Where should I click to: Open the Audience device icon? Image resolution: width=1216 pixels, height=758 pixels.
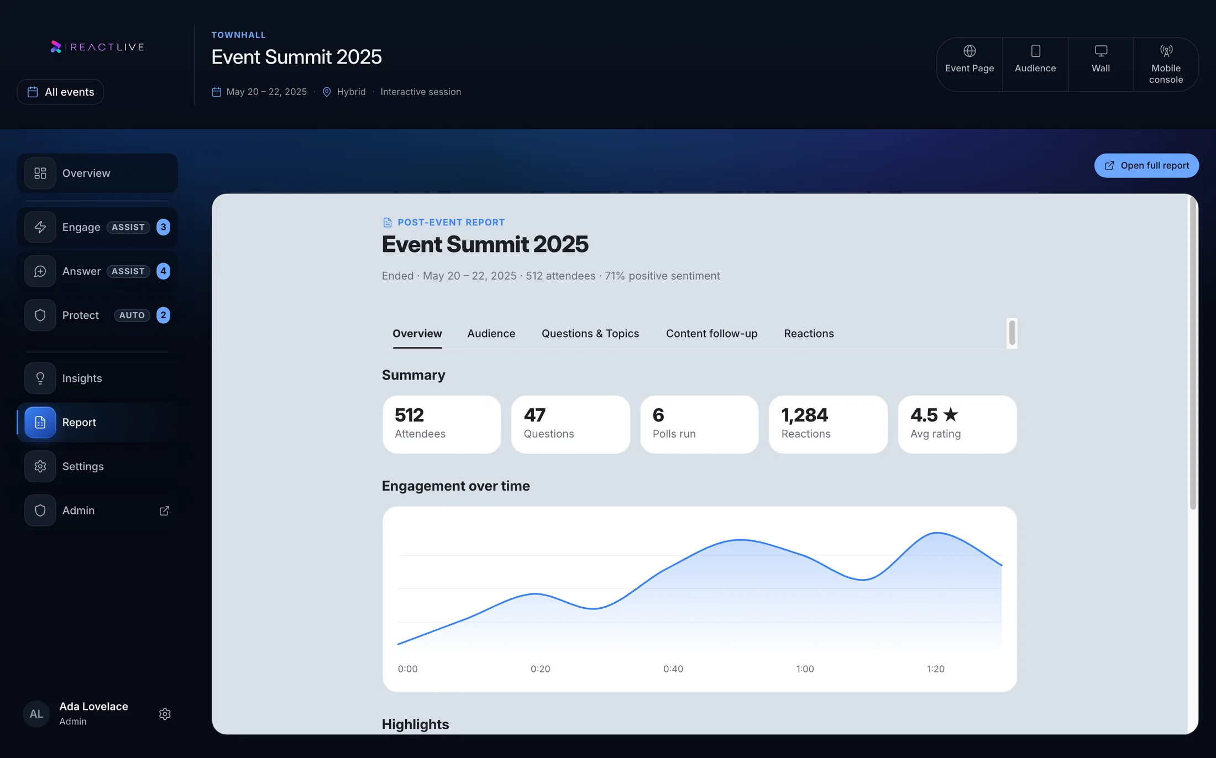pos(1035,51)
